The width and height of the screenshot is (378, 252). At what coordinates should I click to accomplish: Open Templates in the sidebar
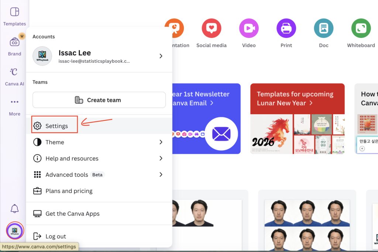[14, 16]
